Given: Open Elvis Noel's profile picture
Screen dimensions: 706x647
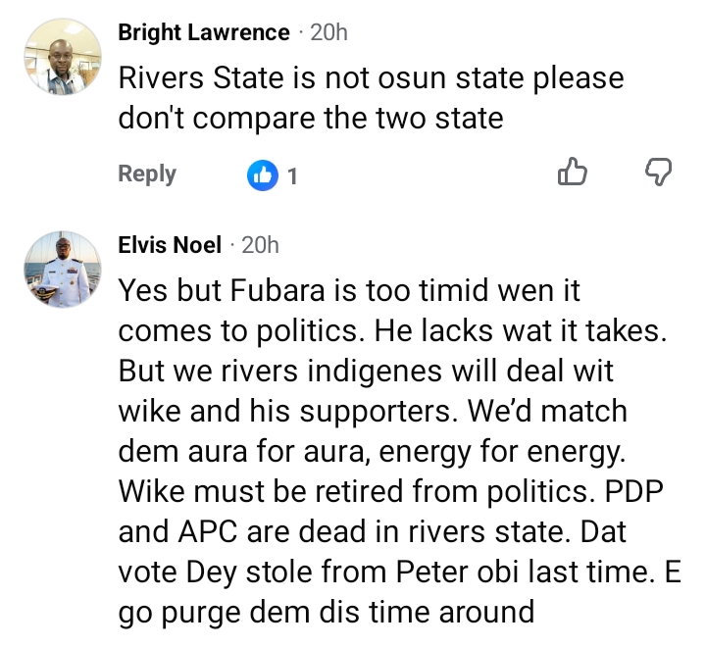Looking at the screenshot, I should 63,270.
